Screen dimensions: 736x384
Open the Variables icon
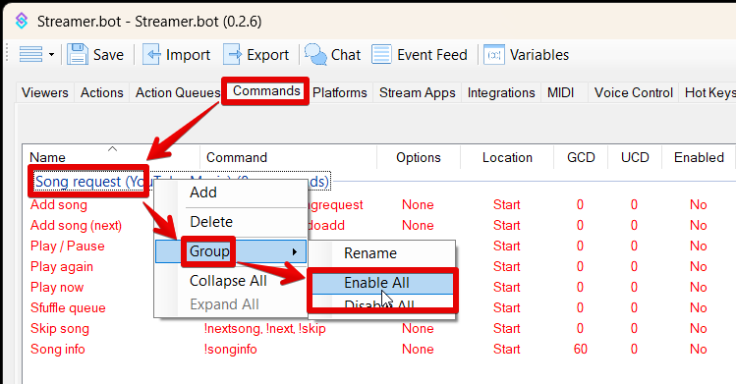(x=494, y=55)
